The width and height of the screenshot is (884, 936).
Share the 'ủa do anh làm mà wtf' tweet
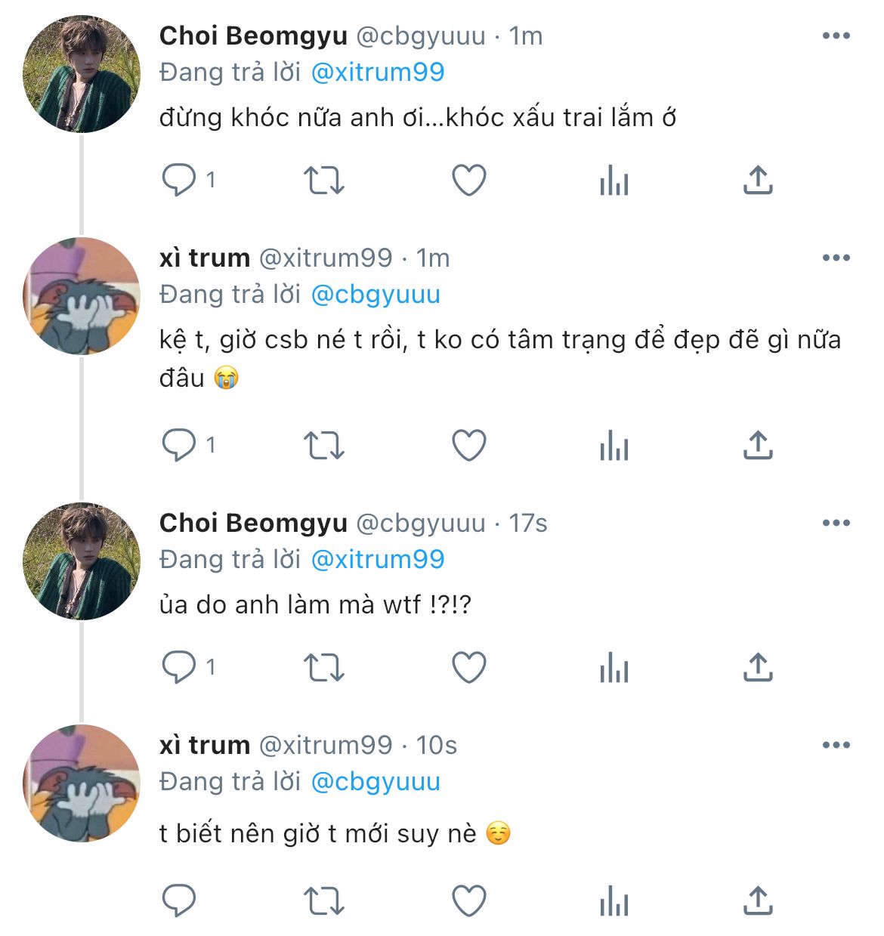(758, 668)
